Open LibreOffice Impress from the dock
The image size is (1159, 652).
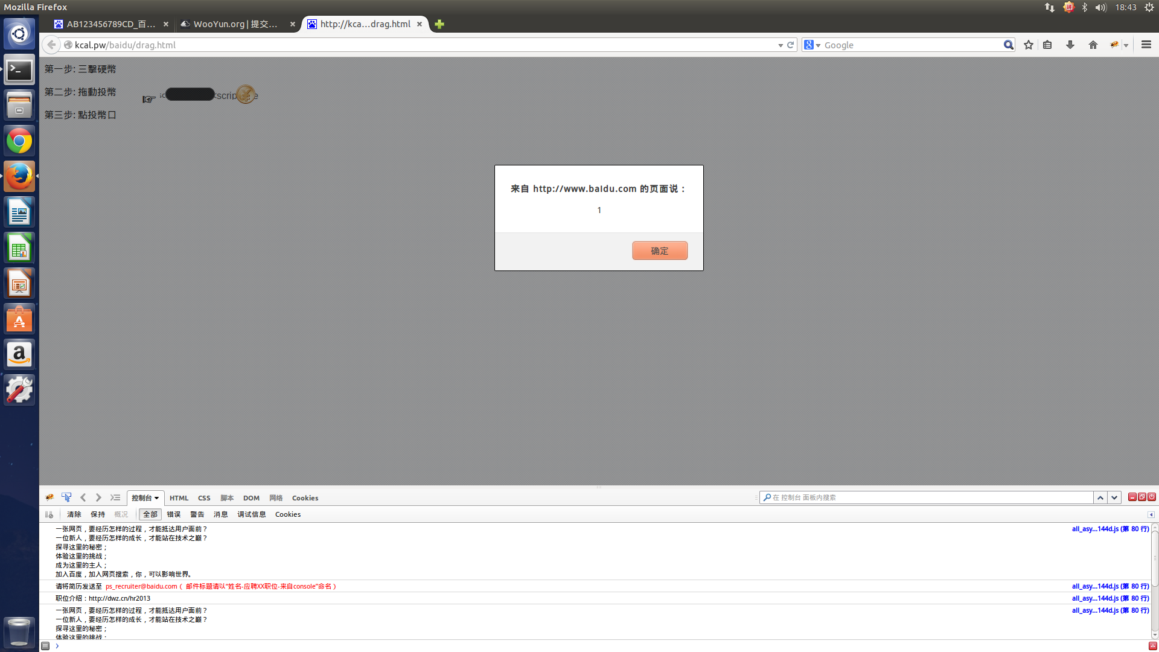[x=19, y=284]
